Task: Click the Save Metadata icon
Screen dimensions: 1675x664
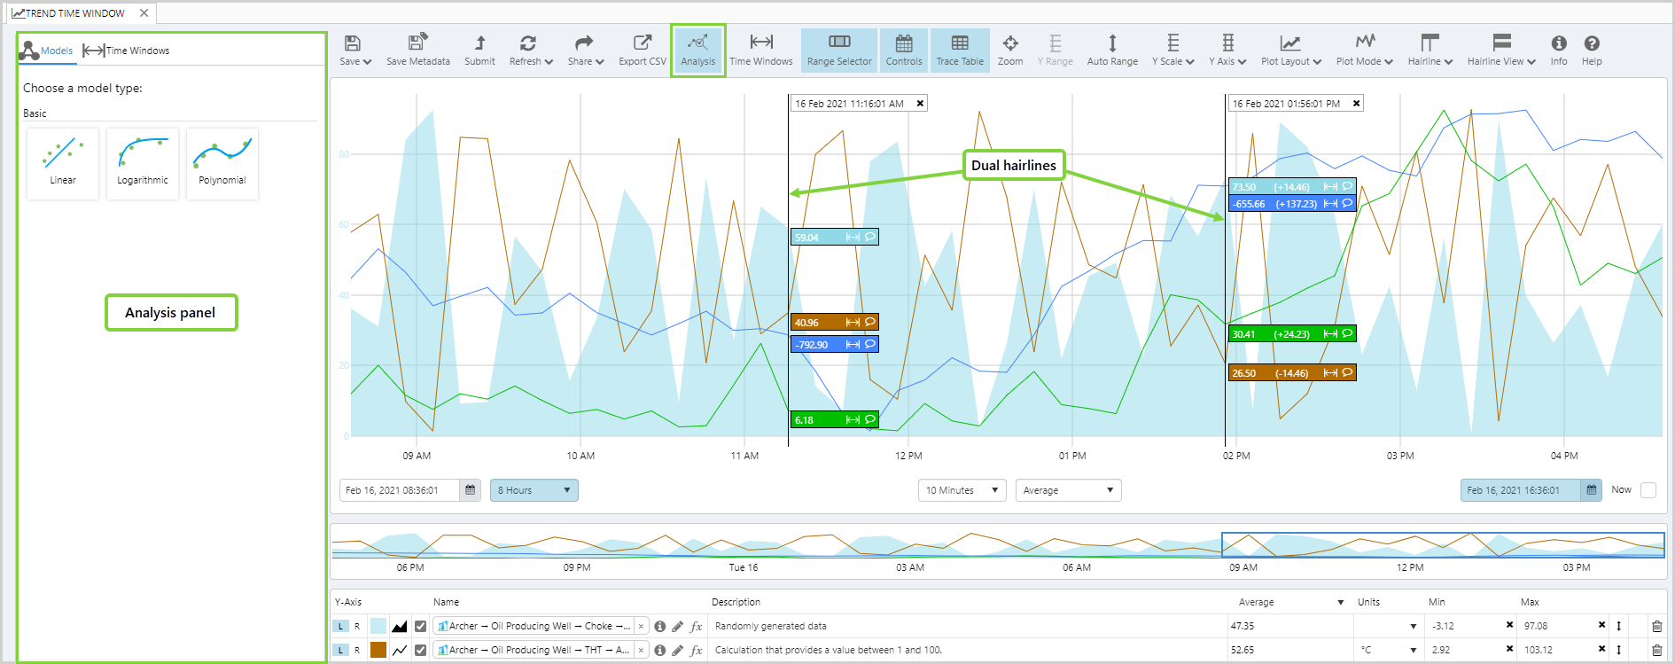Action: click(417, 50)
